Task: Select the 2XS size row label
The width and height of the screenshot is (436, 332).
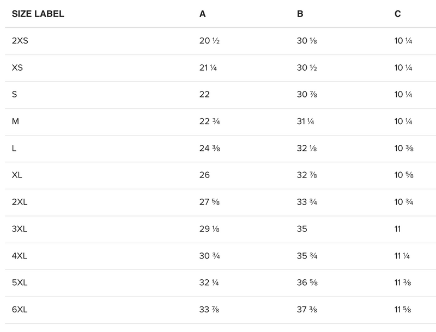Action: click(x=20, y=41)
